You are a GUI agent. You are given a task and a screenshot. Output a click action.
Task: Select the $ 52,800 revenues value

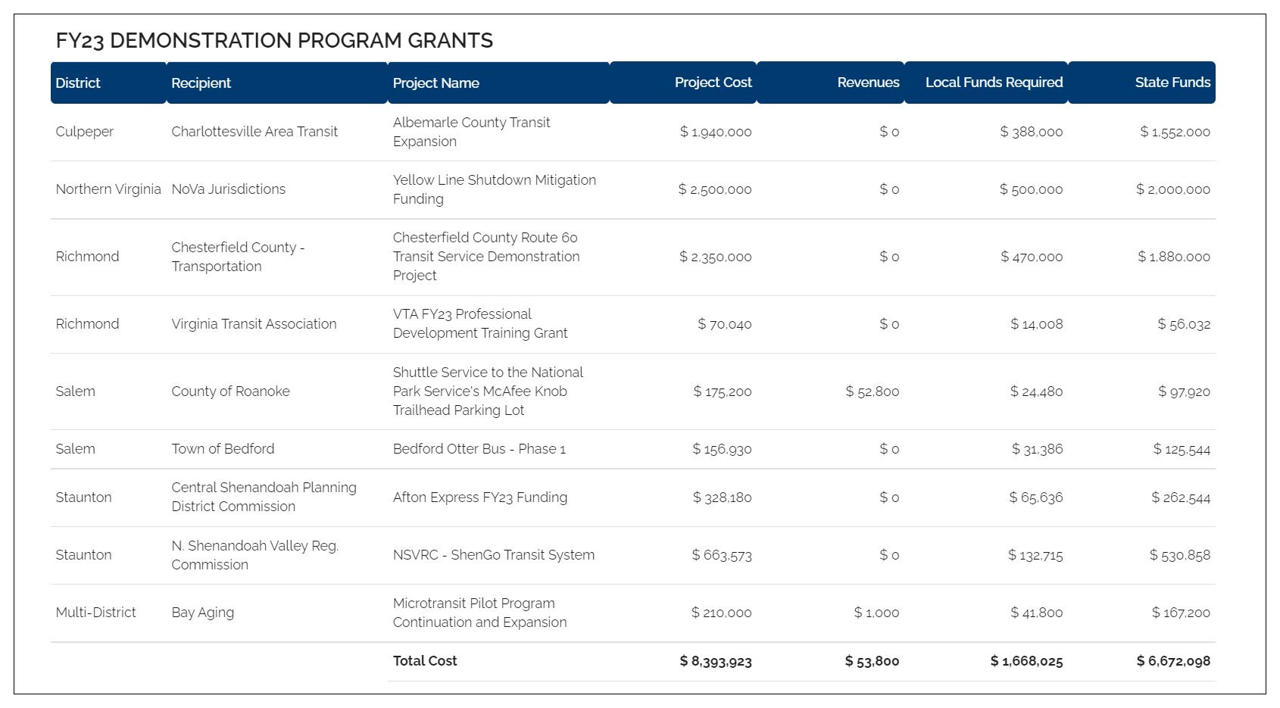873,391
